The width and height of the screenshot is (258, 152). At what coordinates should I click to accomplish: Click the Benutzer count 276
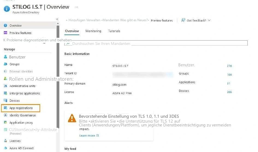tap(229, 66)
